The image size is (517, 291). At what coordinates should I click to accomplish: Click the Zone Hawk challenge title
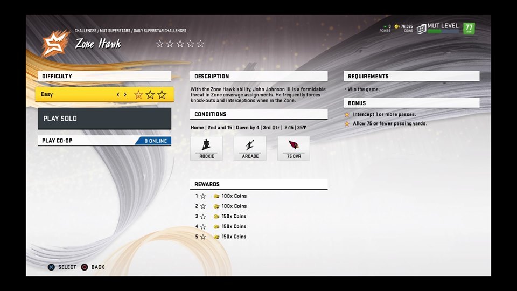(98, 44)
